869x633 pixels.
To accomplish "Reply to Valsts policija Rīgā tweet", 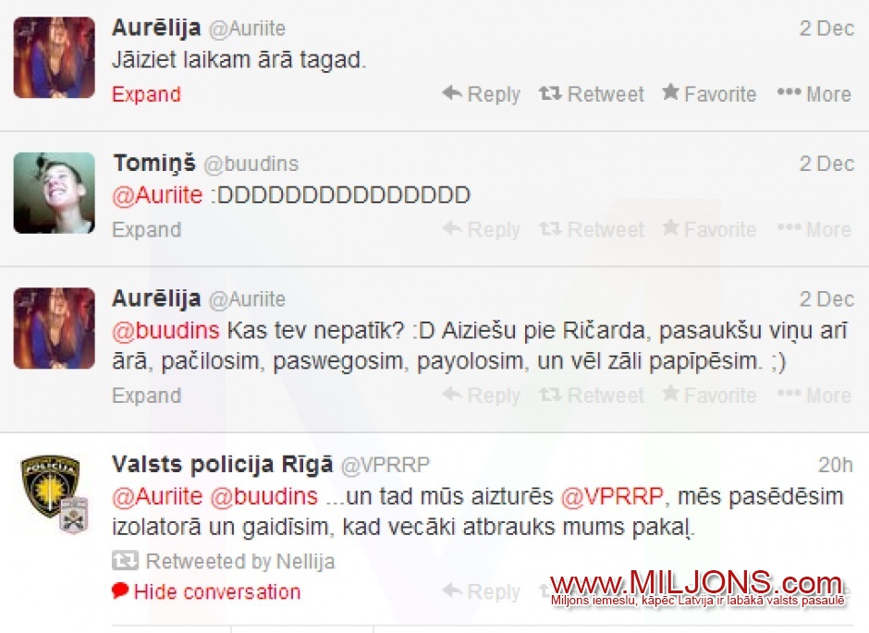I will [482, 591].
